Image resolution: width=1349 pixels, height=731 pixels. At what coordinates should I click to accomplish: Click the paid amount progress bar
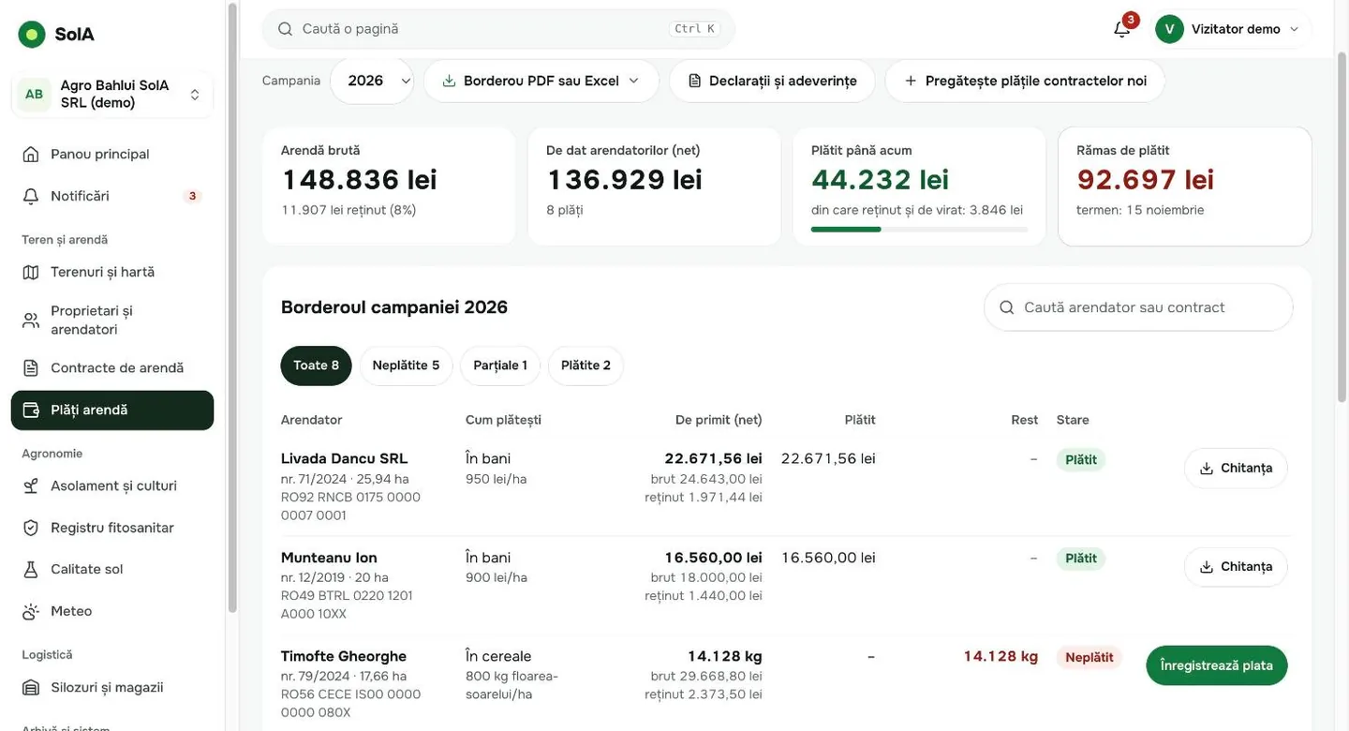pyautogui.click(x=919, y=229)
